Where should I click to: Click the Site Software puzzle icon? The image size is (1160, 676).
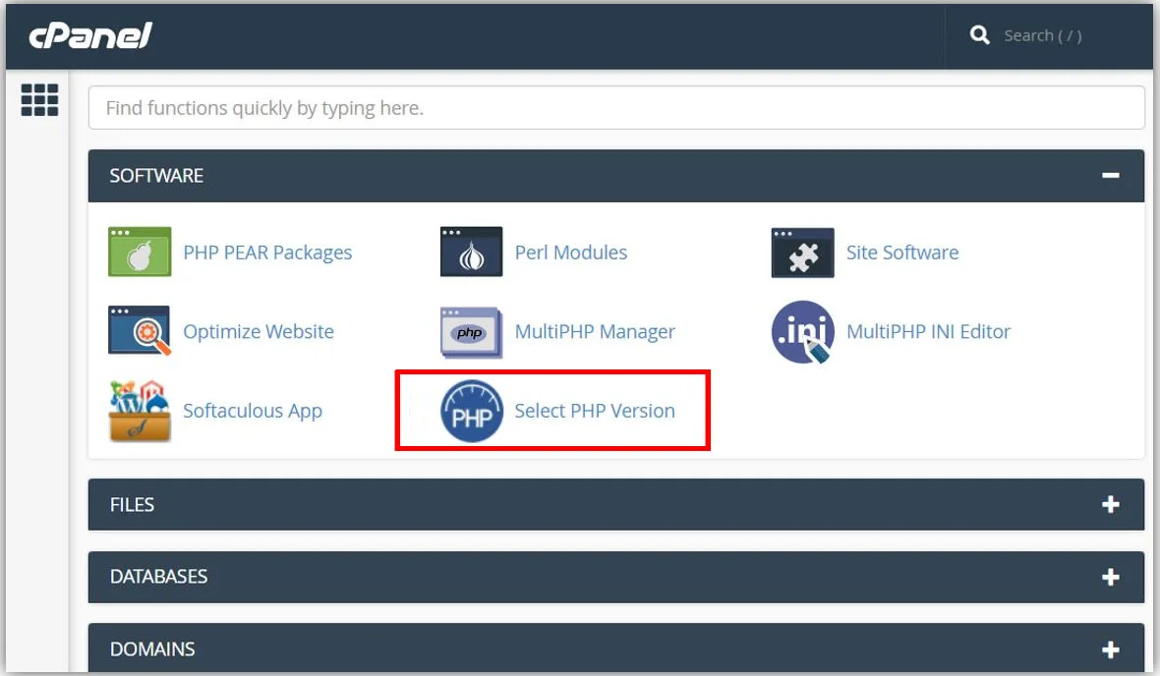click(802, 253)
